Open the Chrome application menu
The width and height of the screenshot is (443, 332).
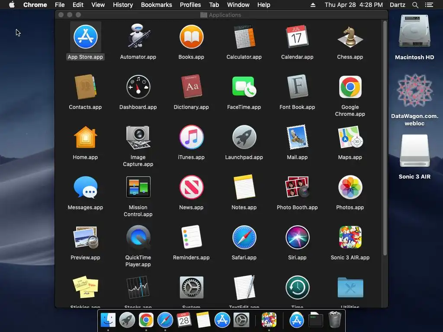[35, 5]
